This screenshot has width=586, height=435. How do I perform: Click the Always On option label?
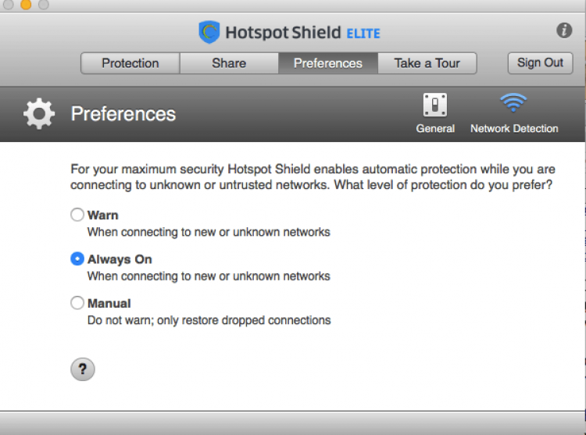pos(120,259)
